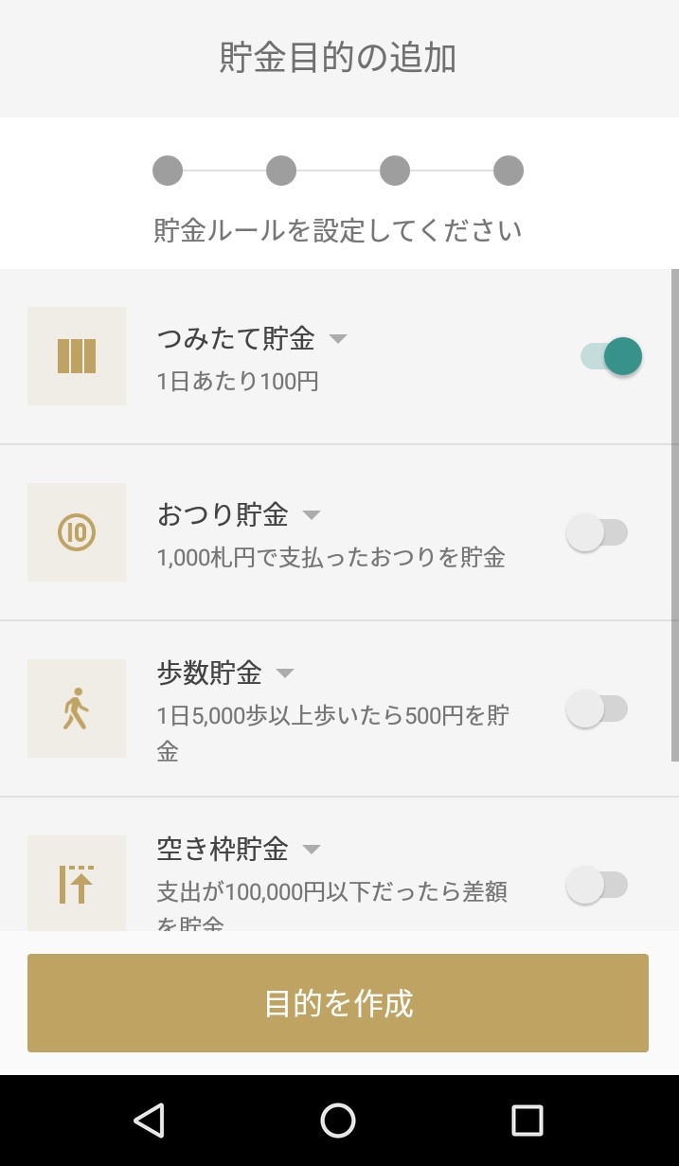The height and width of the screenshot is (1166, 679).
Task: Expand the おつり貯金 dropdown arrow
Action: tap(312, 515)
